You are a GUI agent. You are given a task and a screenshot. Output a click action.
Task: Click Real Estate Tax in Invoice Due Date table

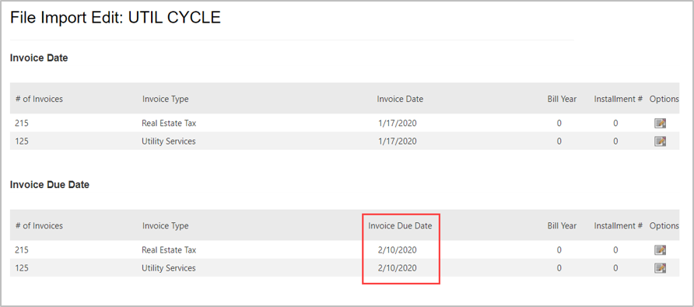[169, 250]
